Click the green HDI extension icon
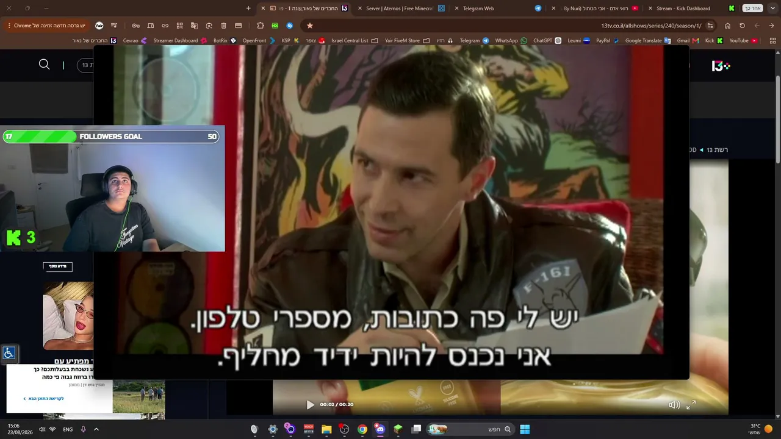Viewport: 781px width, 439px height. (x=275, y=26)
